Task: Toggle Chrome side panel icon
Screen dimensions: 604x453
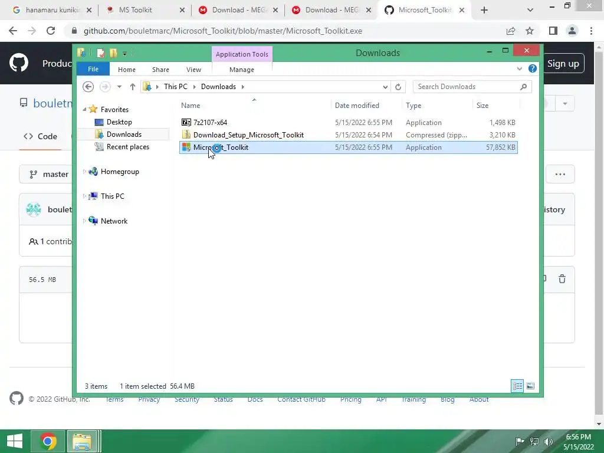Action: 553,31
